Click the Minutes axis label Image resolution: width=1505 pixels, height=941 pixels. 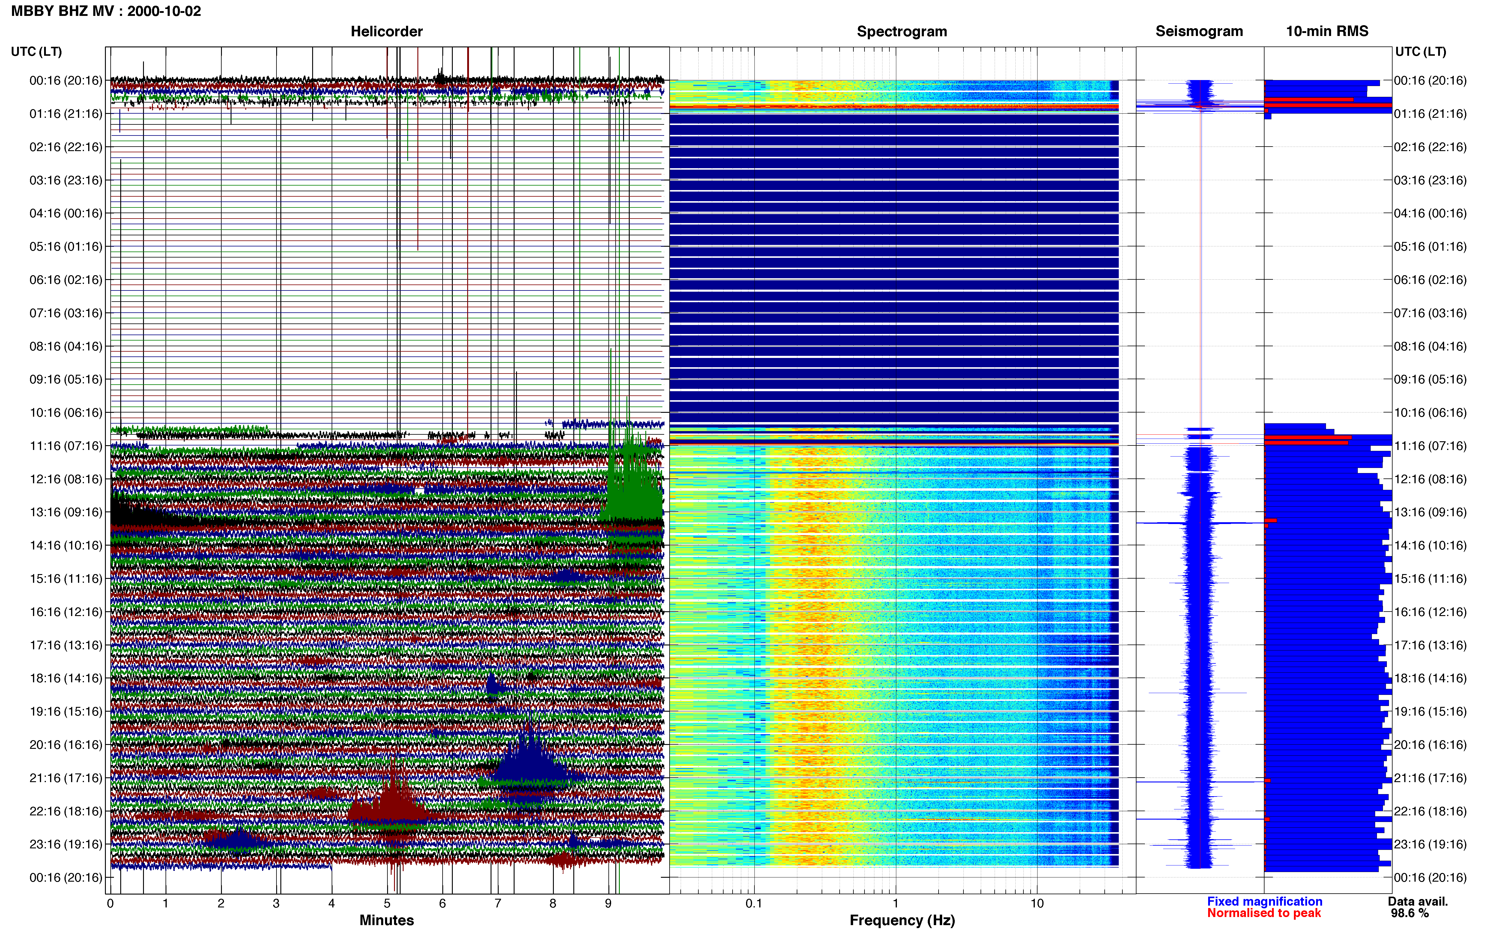pyautogui.click(x=387, y=920)
